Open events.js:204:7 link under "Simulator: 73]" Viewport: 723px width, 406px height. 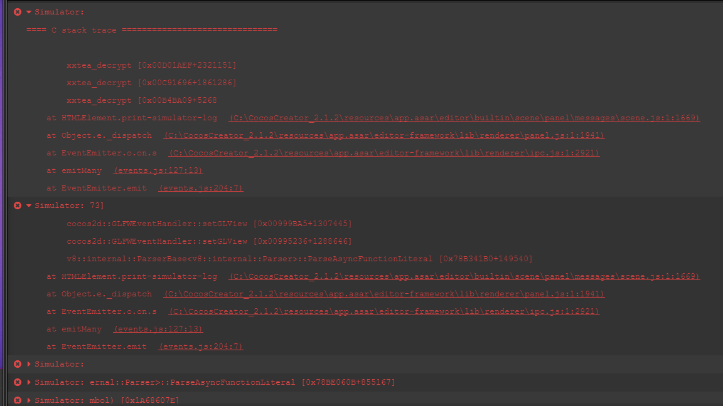201,346
